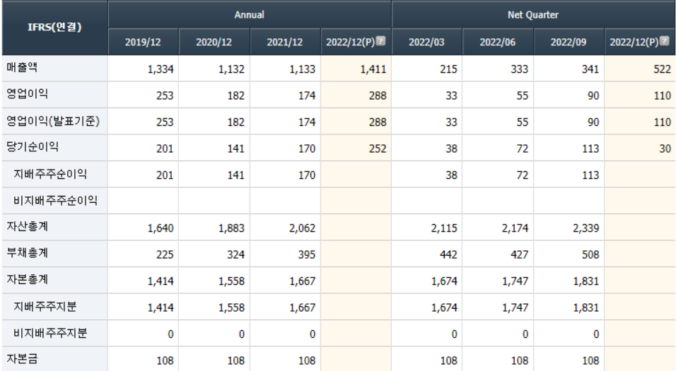Click the 324 total liabilities value

click(236, 254)
